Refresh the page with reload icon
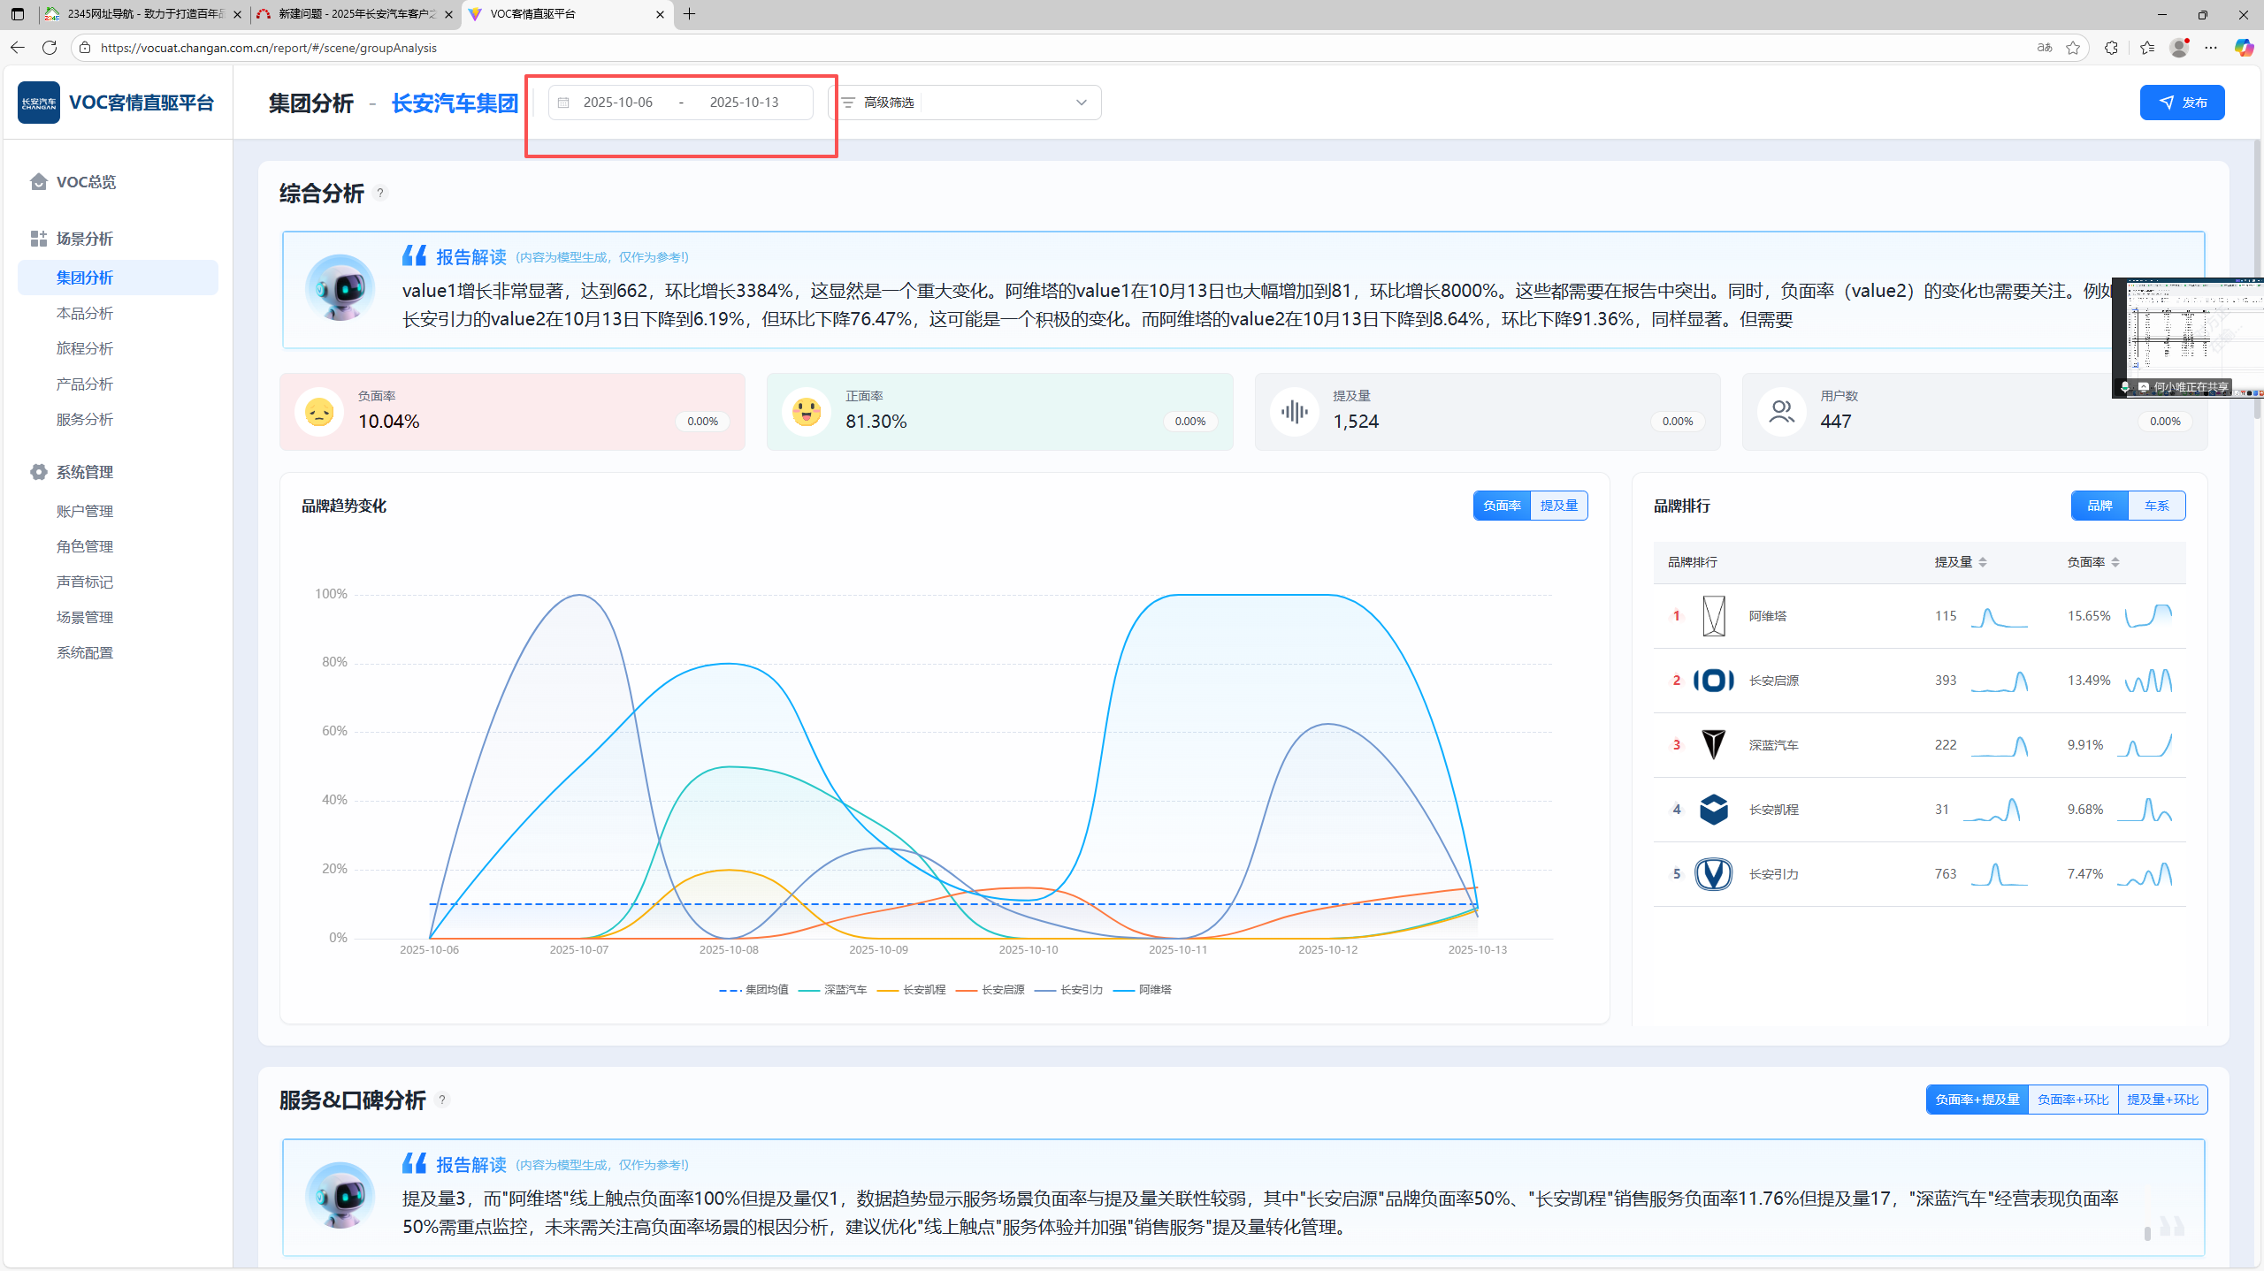The image size is (2264, 1271). (50, 48)
